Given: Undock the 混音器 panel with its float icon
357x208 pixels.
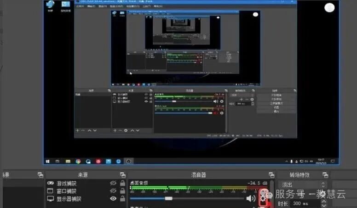Looking at the screenshot, I should click(x=270, y=175).
